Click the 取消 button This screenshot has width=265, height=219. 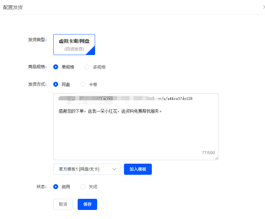[x=63, y=204]
